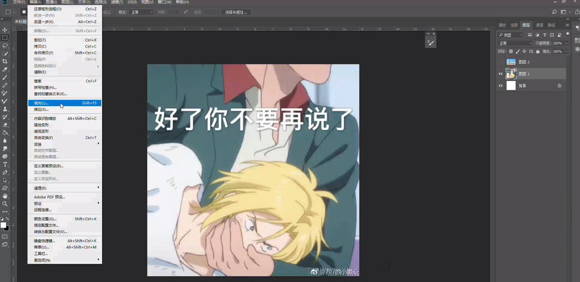
Task: Open the layer blend mode 正常 dropdown
Action: click(515, 43)
